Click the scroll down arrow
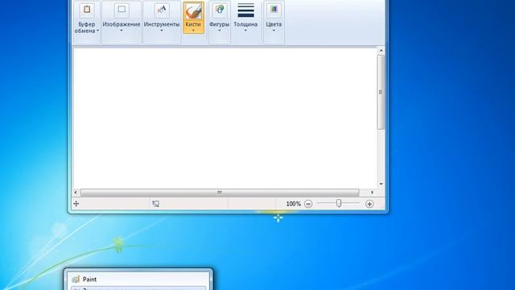 (x=381, y=184)
